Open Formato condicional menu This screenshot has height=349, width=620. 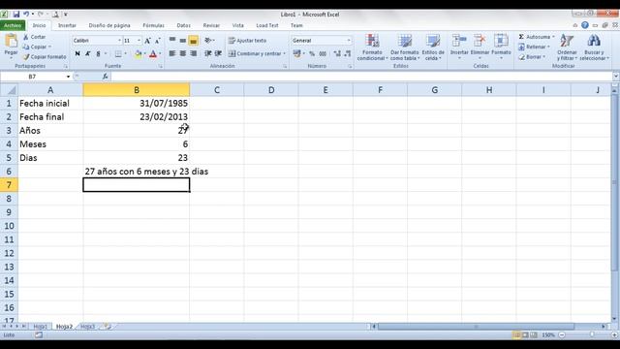372,48
